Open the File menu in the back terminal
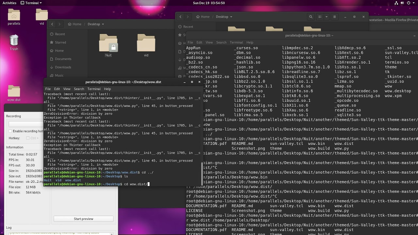The height and width of the screenshot is (235, 418). (x=190, y=42)
